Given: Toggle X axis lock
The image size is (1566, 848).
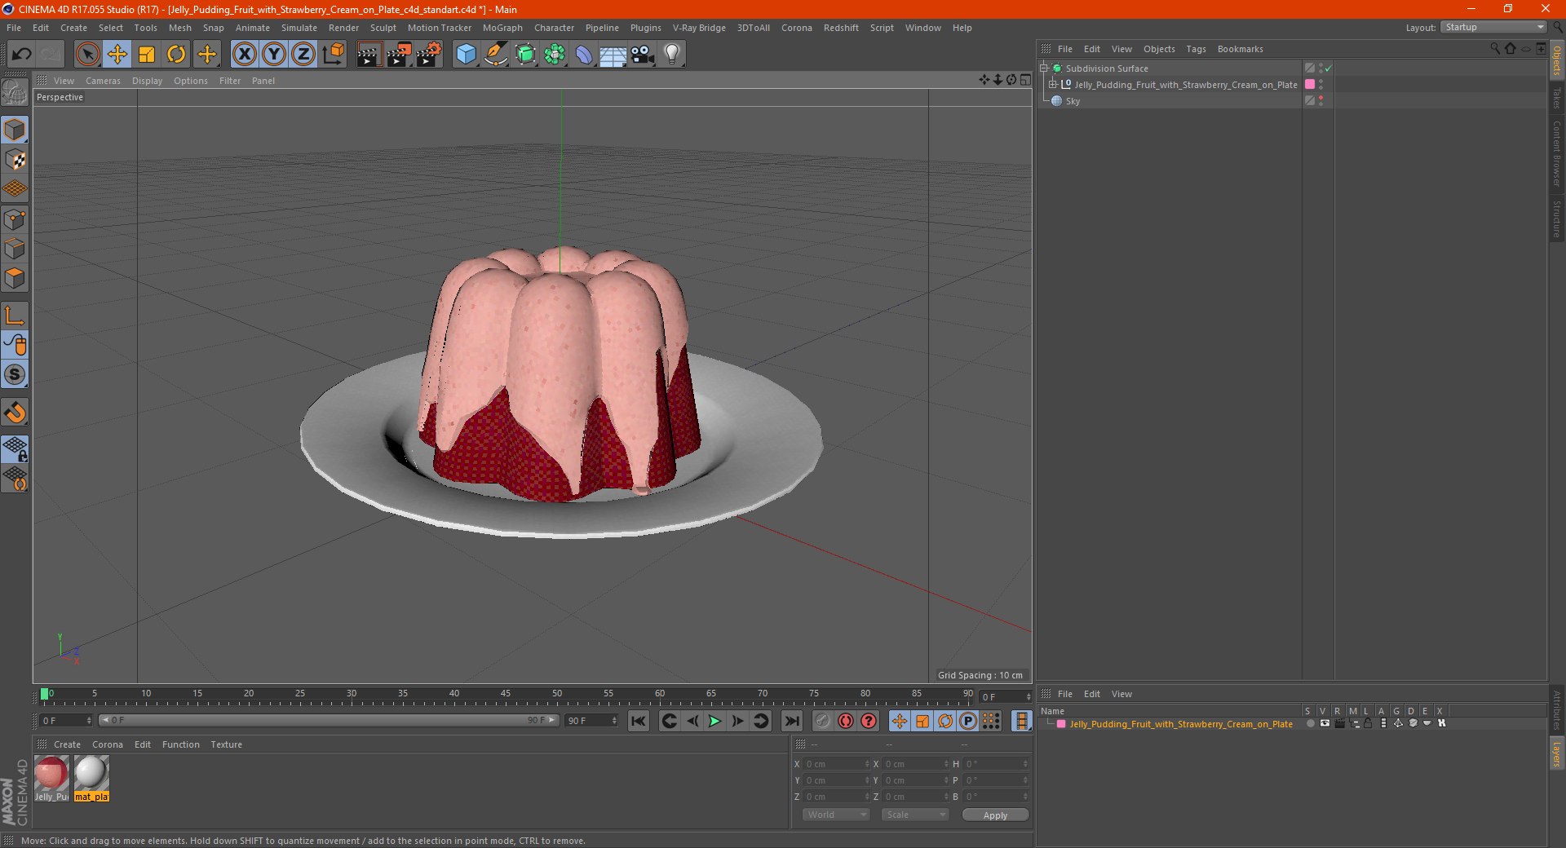Looking at the screenshot, I should point(245,55).
